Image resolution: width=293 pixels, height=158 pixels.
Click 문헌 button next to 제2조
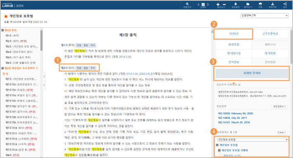[x=86, y=68]
